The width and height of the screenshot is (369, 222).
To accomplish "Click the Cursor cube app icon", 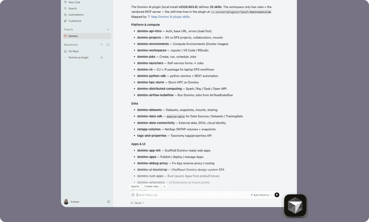I will pyautogui.click(x=295, y=206).
